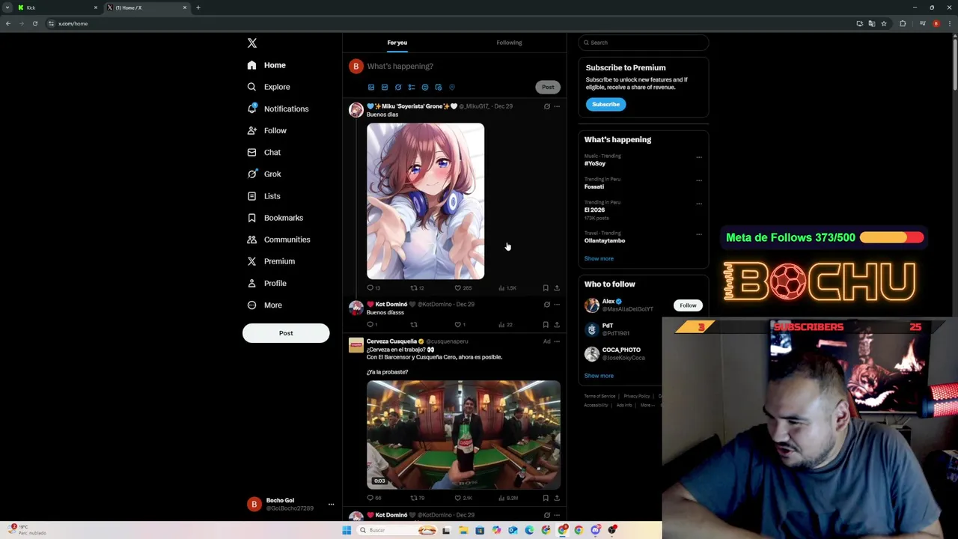Click the gray Post button in composer
Image resolution: width=958 pixels, height=539 pixels.
[x=548, y=87]
